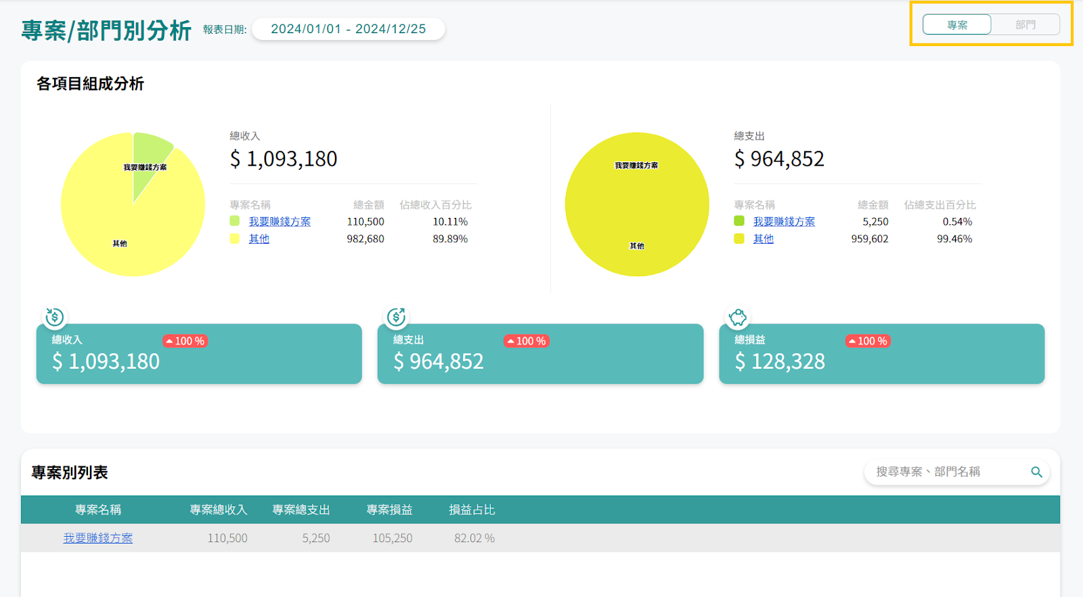This screenshot has height=597, width=1083.
Task: Click the $ 964,852 value on 總支出 card
Action: (439, 361)
